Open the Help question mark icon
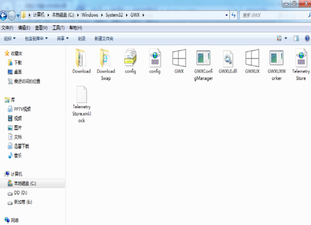The image size is (311, 225). (x=307, y=38)
